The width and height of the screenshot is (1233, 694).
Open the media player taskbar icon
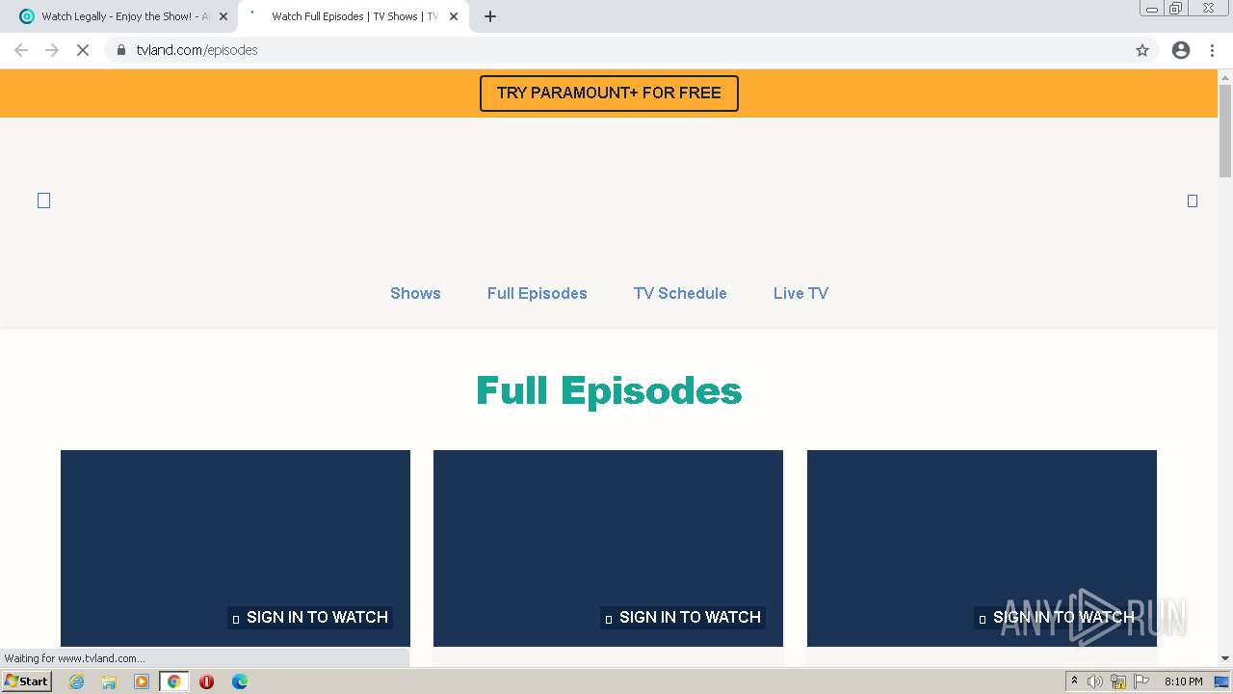pyautogui.click(x=142, y=681)
